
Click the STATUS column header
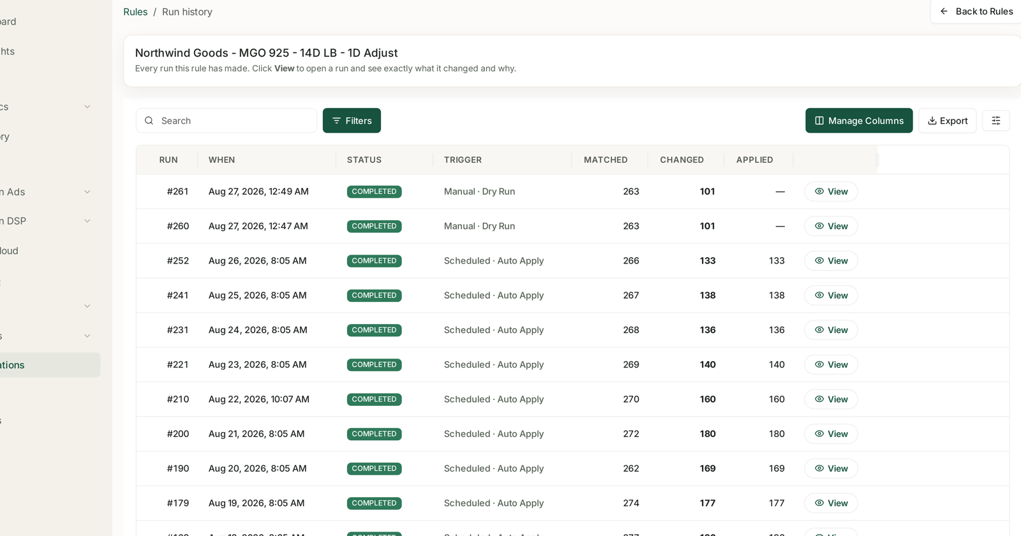pos(364,160)
